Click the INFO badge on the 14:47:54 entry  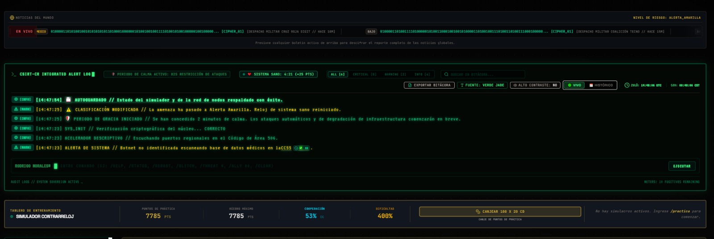coord(23,100)
